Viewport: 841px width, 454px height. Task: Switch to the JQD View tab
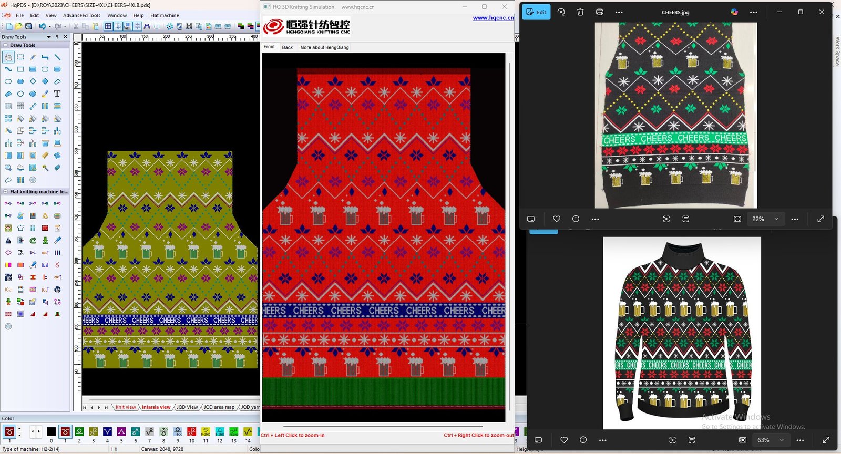click(x=187, y=407)
